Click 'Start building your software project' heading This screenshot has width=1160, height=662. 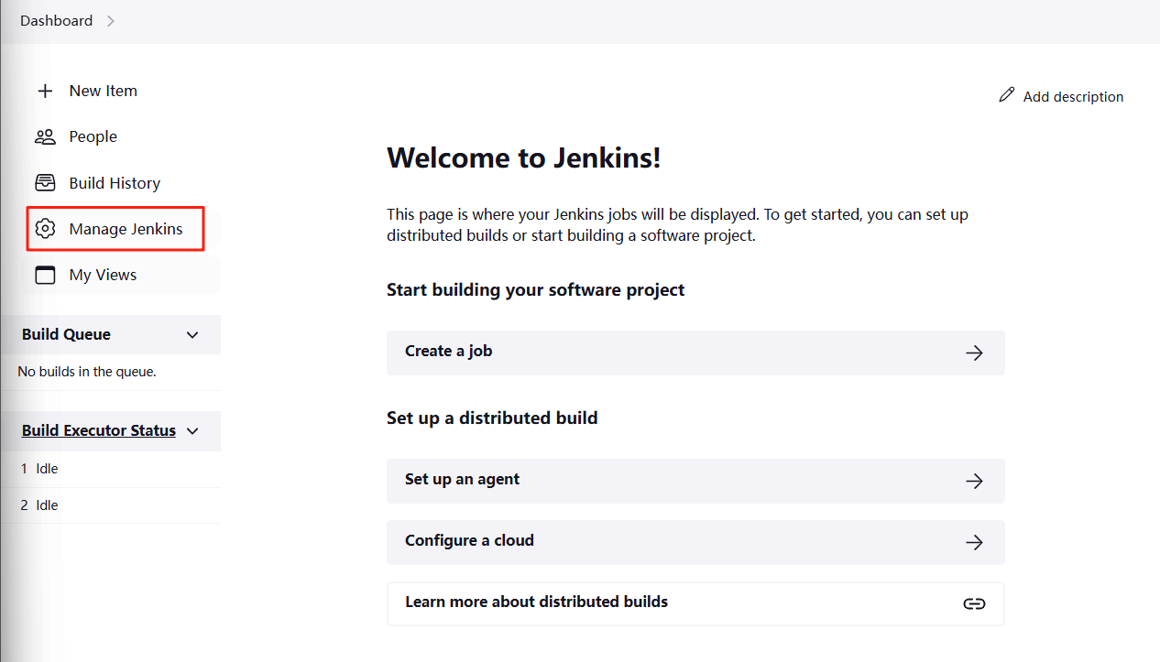(536, 290)
